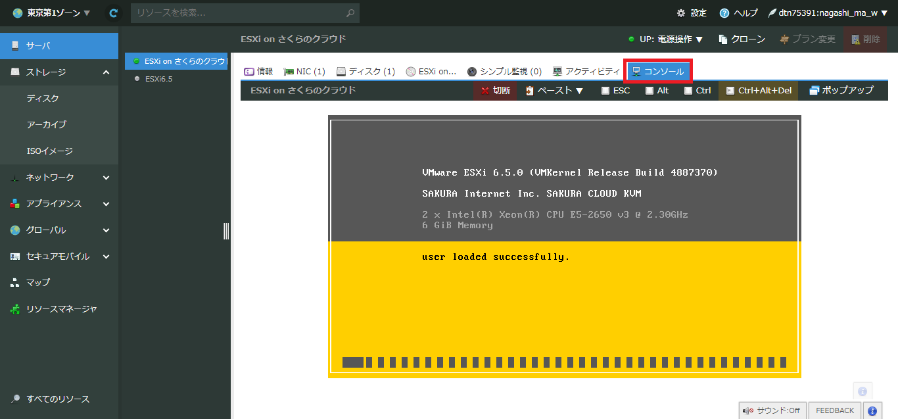Screen dimensions: 898x419
Task: Click Ctrl+Alt+Del button
Action: (759, 90)
